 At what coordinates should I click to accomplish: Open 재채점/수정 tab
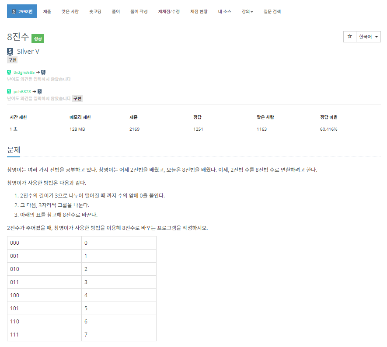[169, 11]
